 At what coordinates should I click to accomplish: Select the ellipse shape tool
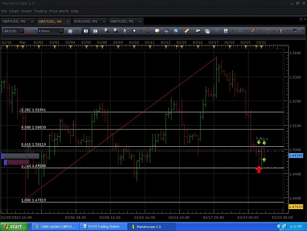point(267,31)
